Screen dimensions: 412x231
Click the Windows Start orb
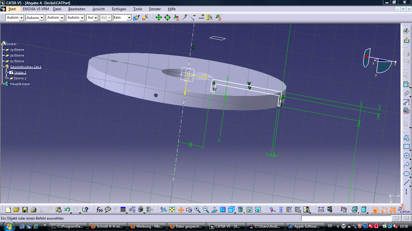click(8, 226)
